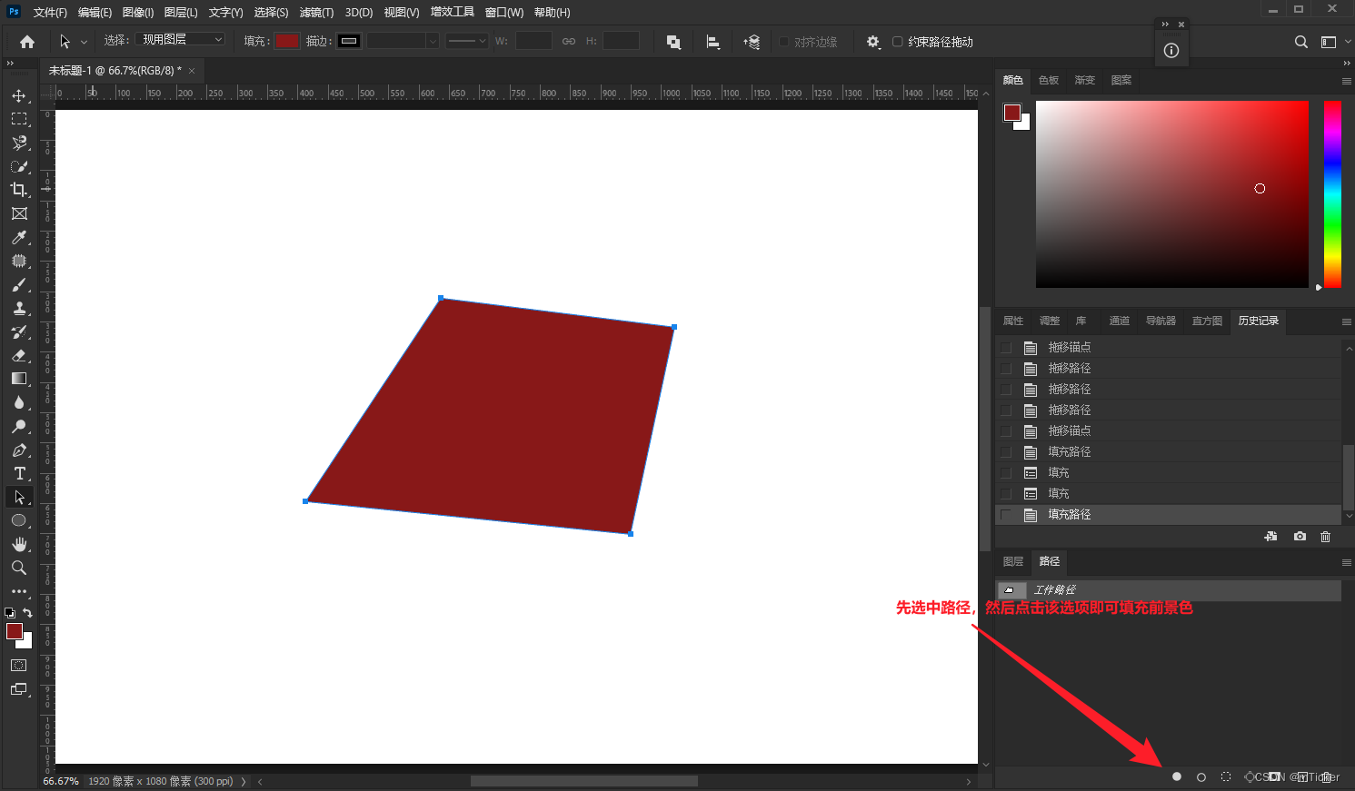Select the Clone Stamp tool
This screenshot has height=791, width=1355.
pyautogui.click(x=19, y=308)
